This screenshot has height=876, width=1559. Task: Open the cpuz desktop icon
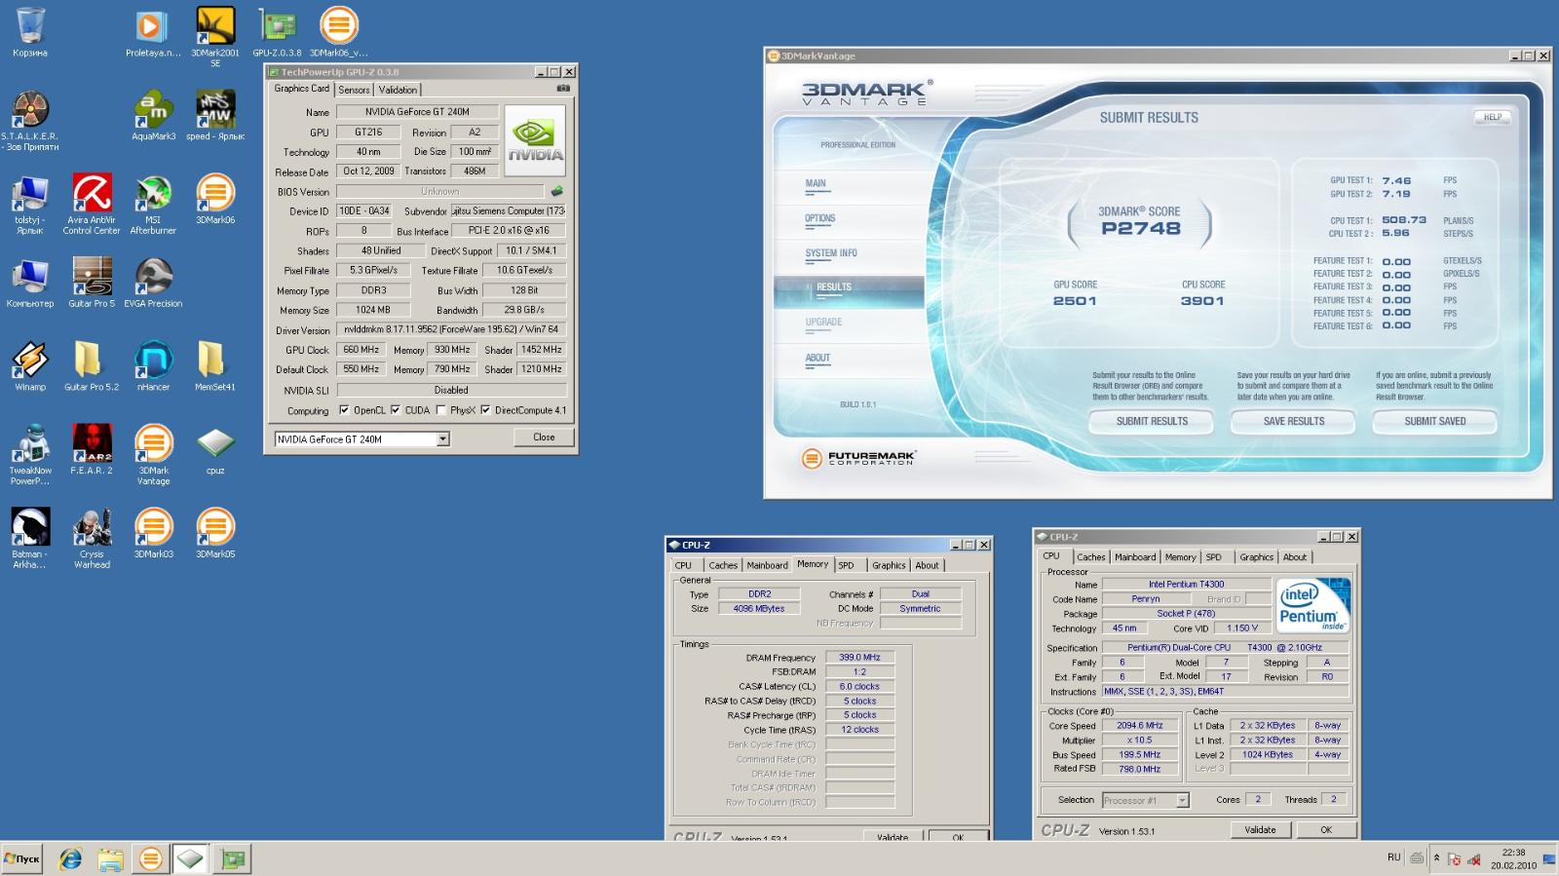tap(215, 450)
